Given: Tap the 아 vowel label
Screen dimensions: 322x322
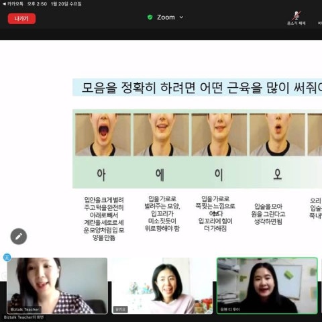Looking at the screenshot, I should [x=101, y=174].
